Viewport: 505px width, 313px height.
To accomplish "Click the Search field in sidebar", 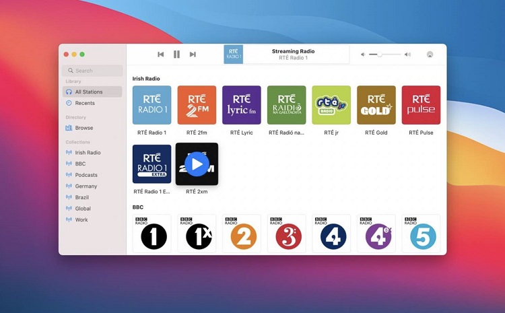I will coord(93,71).
